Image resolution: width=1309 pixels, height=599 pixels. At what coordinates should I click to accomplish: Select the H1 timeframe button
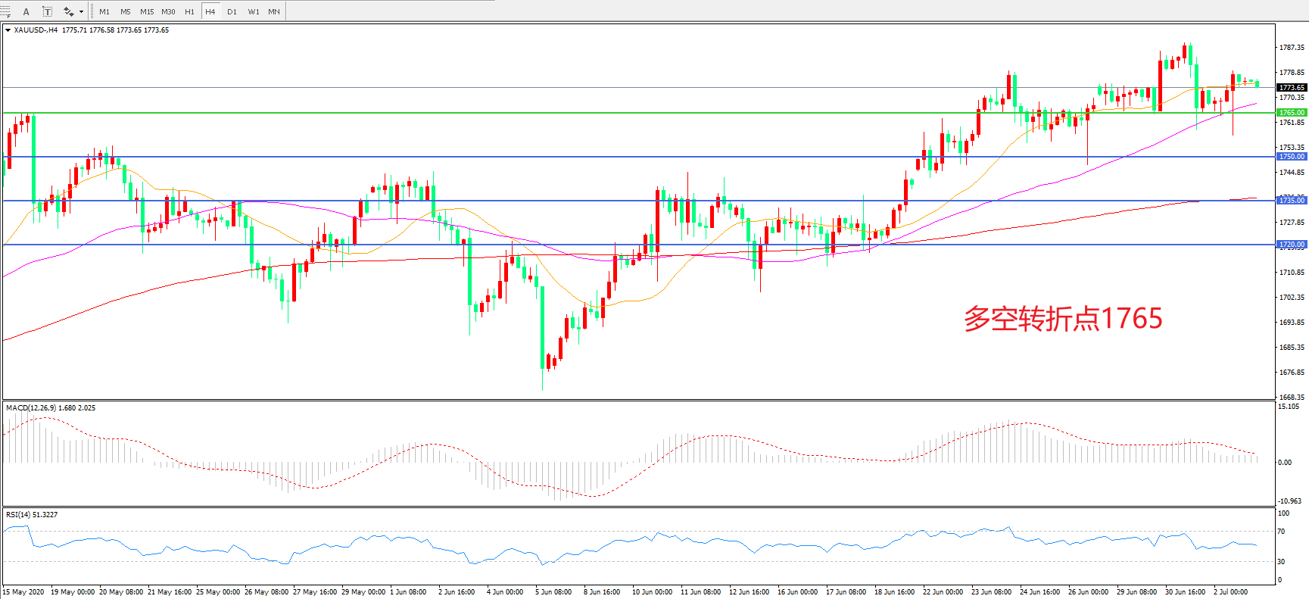(189, 11)
